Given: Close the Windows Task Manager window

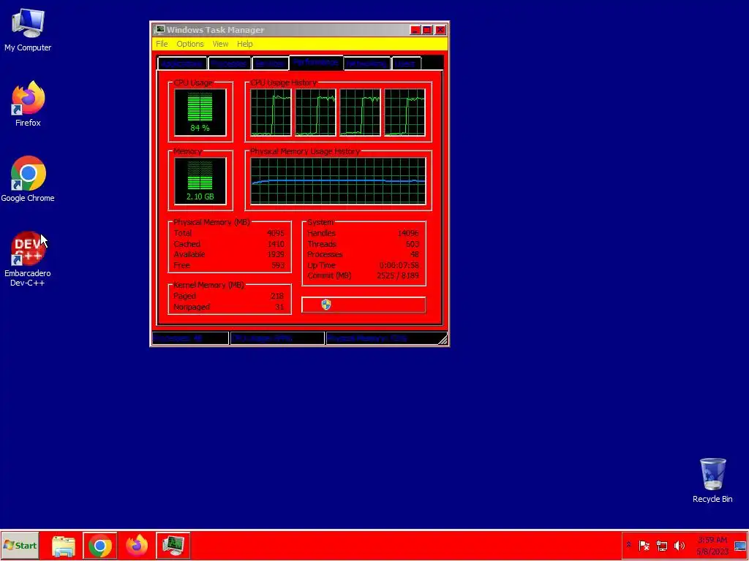Looking at the screenshot, I should 440,30.
